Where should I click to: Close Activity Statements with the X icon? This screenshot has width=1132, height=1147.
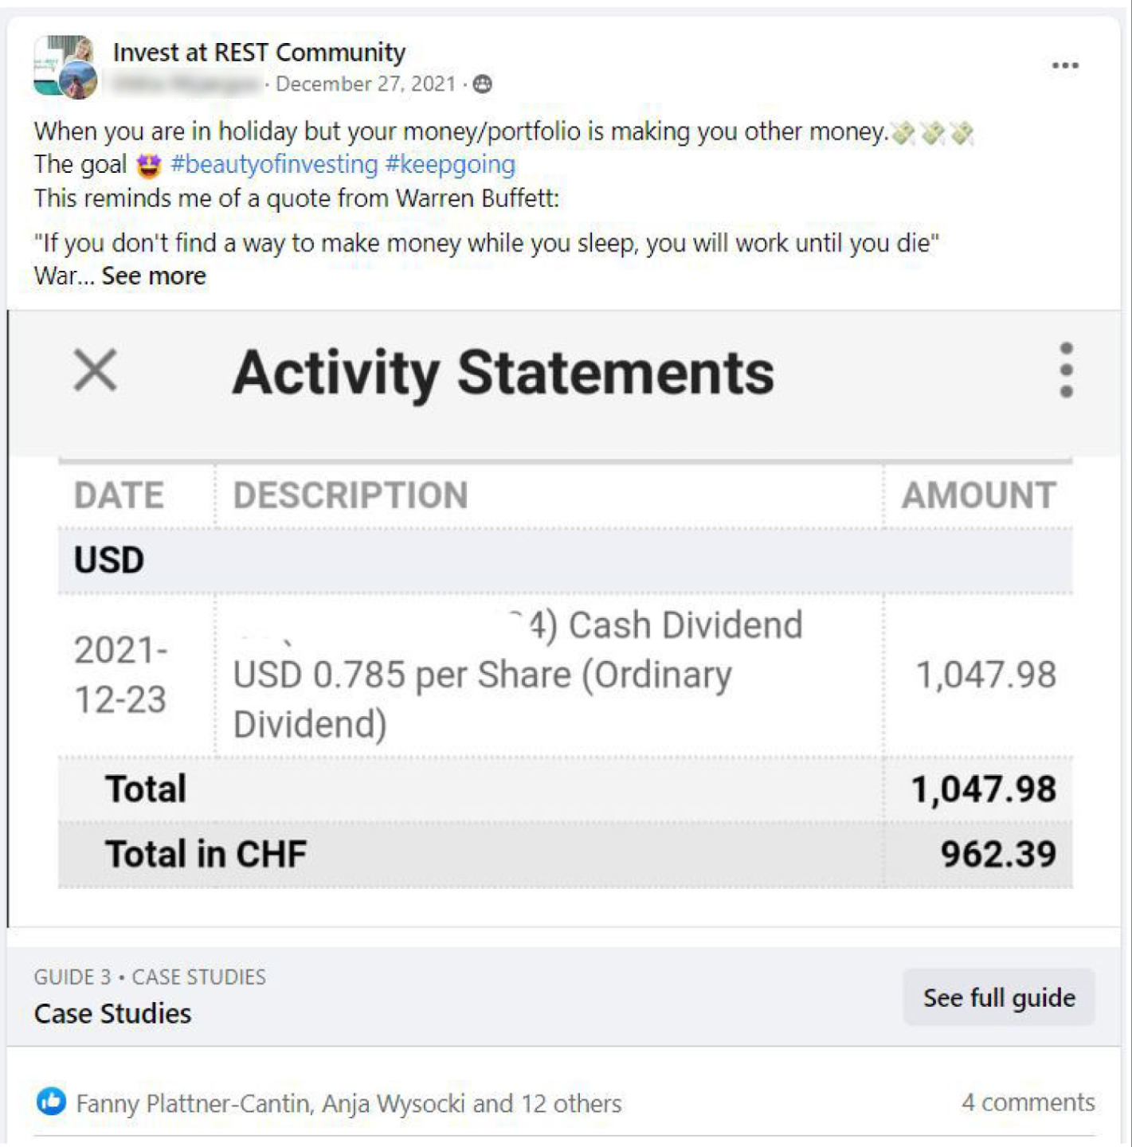(x=96, y=370)
